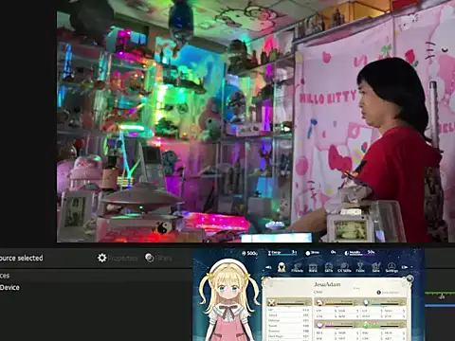Close the JesuAdam status panel

[x=409, y=278]
